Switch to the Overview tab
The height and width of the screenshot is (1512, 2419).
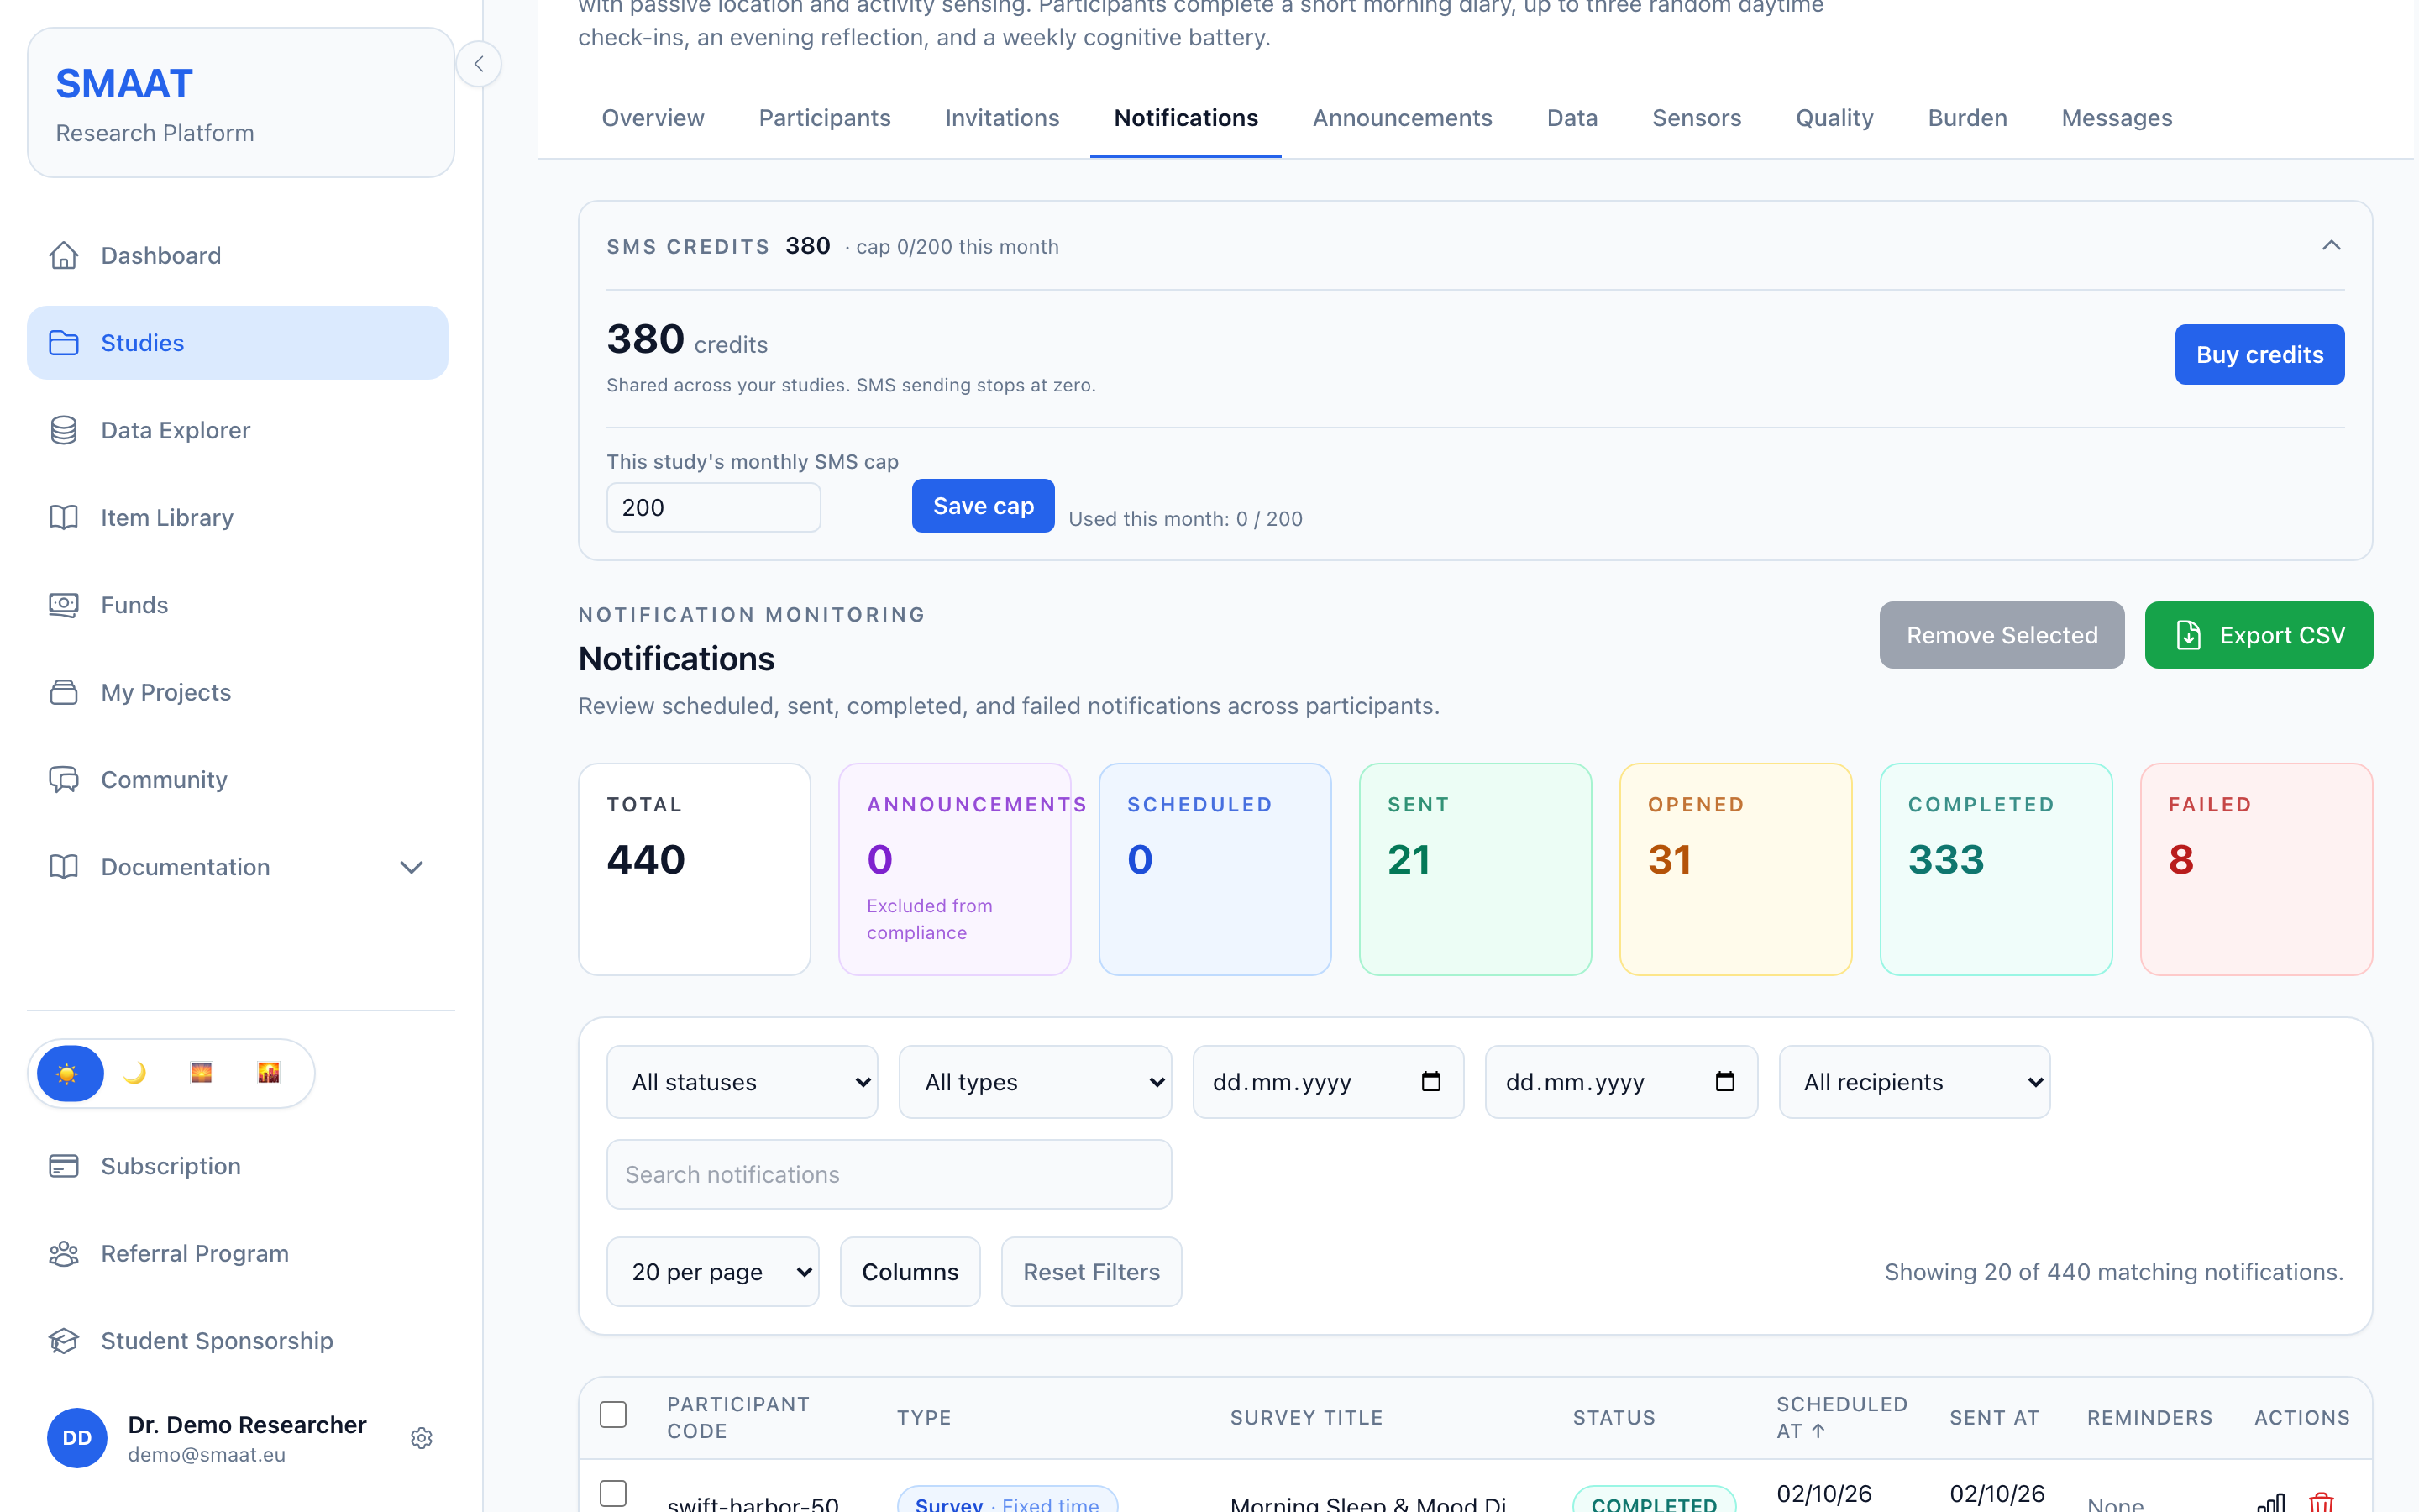653,118
